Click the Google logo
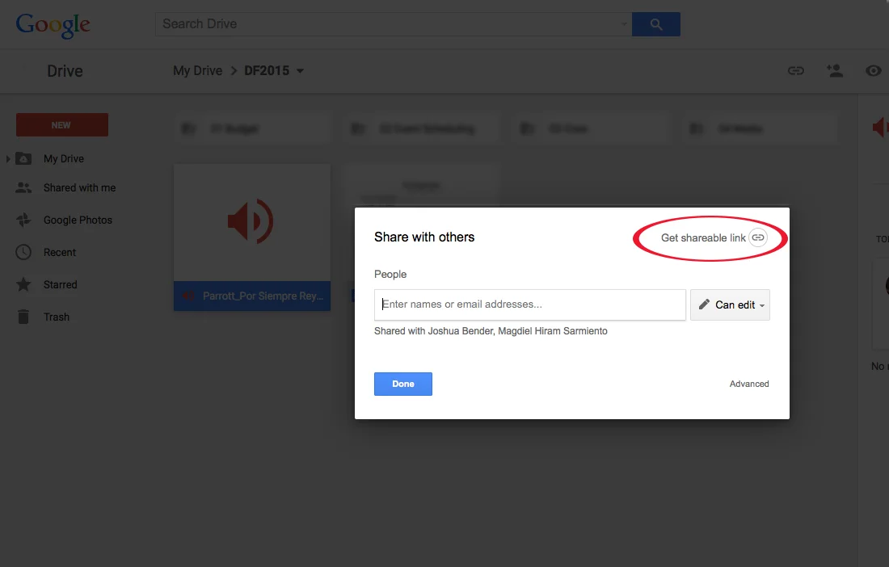The height and width of the screenshot is (567, 889). pyautogui.click(x=53, y=25)
